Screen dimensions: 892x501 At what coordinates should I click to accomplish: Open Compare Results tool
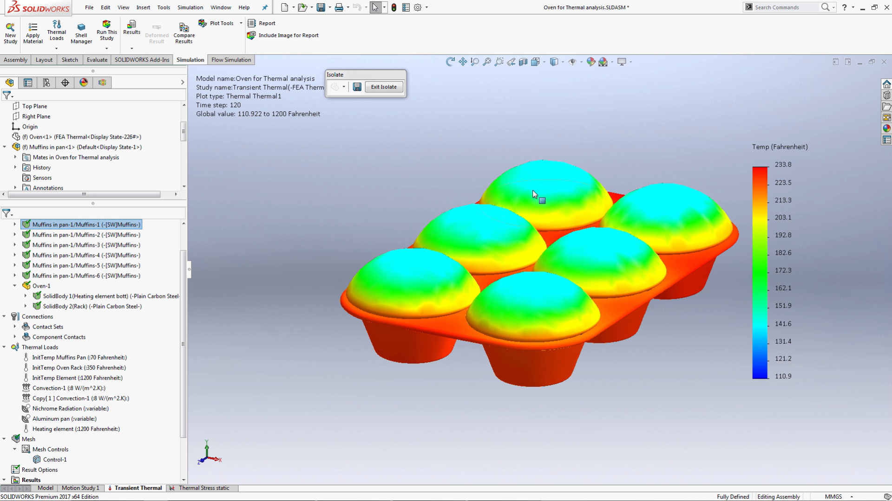point(184,33)
